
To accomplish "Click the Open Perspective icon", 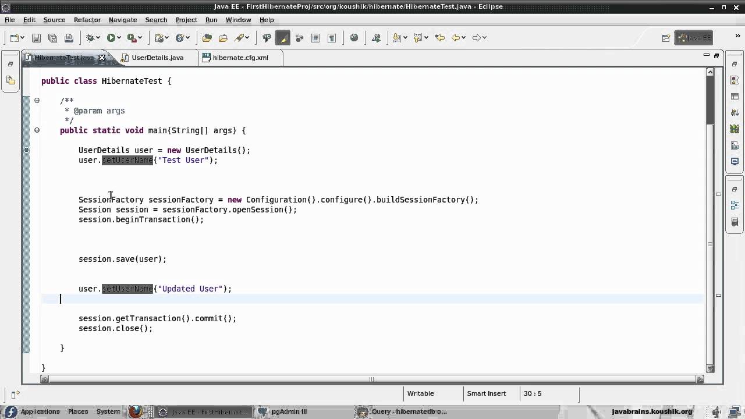I will click(666, 38).
